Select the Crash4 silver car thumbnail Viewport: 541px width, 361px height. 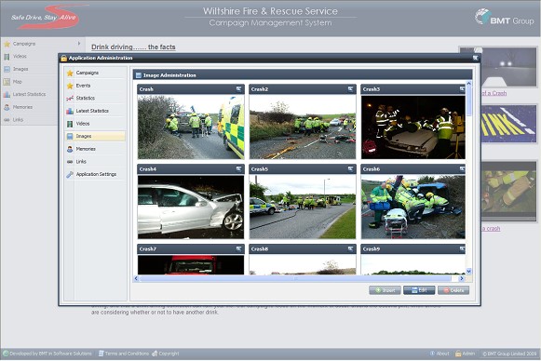tap(191, 207)
